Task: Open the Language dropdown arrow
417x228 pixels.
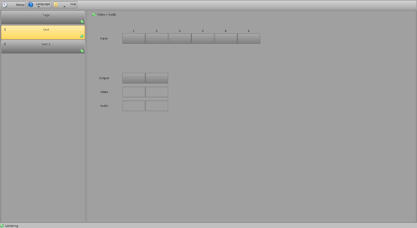Action: [x=39, y=7]
